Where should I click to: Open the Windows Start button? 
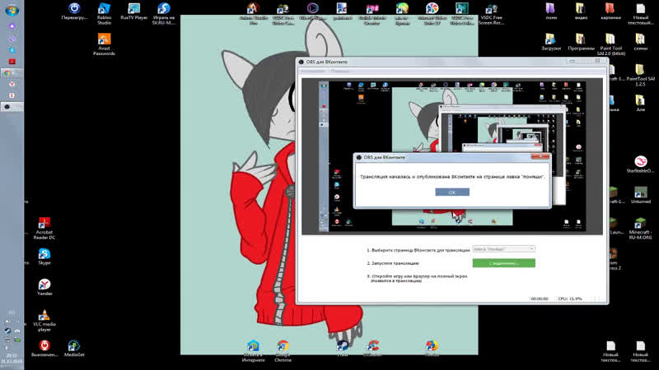click(12, 11)
